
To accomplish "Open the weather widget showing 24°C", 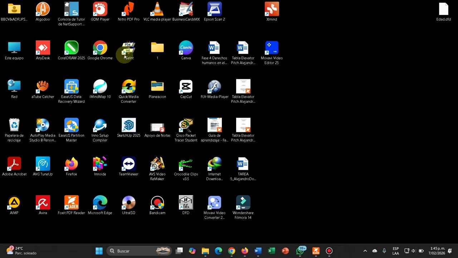I will point(21,251).
